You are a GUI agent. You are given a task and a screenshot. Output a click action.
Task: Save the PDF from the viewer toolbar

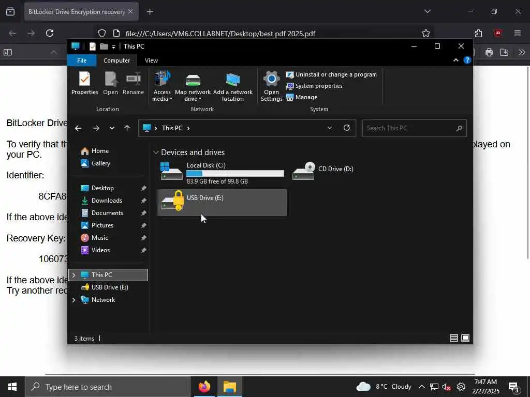(x=504, y=52)
